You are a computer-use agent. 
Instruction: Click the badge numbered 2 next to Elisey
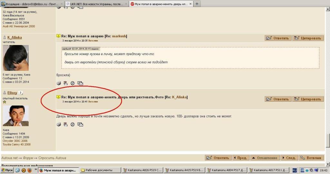(20, 93)
